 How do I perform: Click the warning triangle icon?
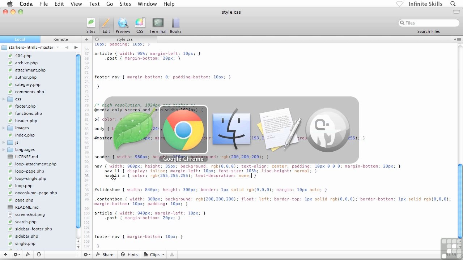click(172, 255)
